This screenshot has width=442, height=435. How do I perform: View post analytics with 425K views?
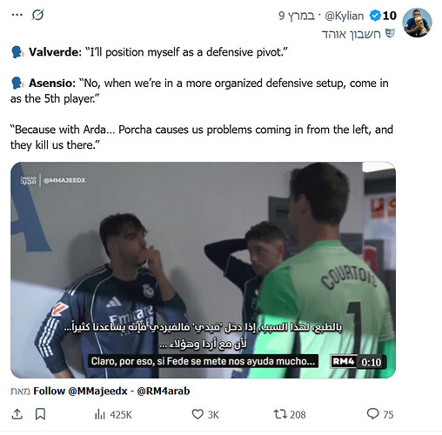(x=113, y=415)
